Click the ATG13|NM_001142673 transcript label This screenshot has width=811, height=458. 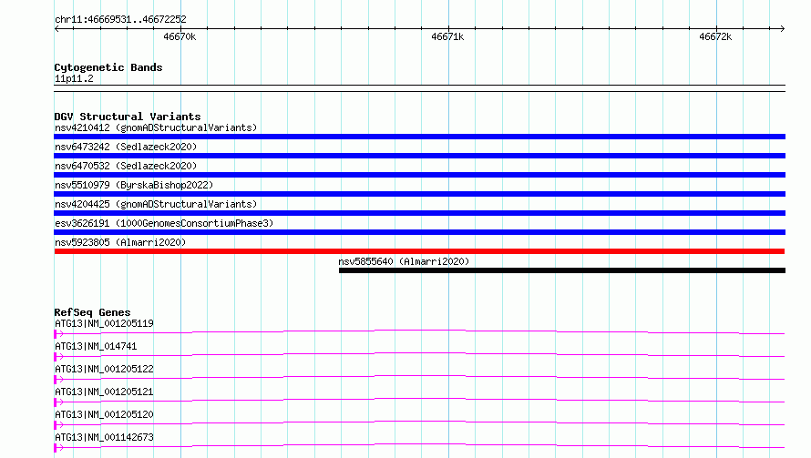click(104, 437)
